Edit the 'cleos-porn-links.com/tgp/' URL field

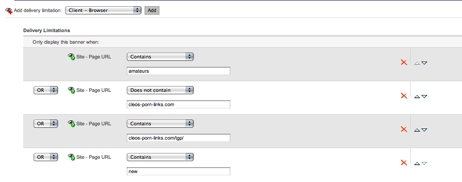pos(179,138)
